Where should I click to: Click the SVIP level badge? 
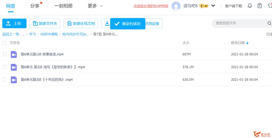tap(204, 6)
